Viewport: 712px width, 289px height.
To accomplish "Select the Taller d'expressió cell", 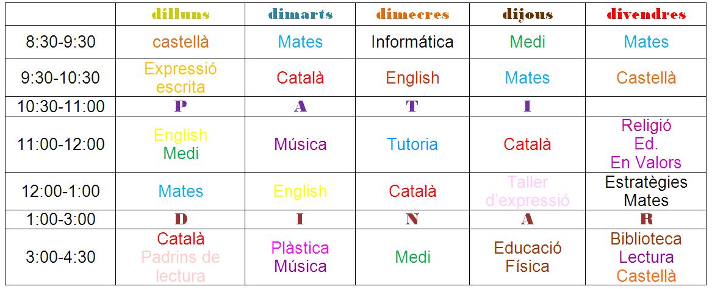I will pyautogui.click(x=527, y=191).
